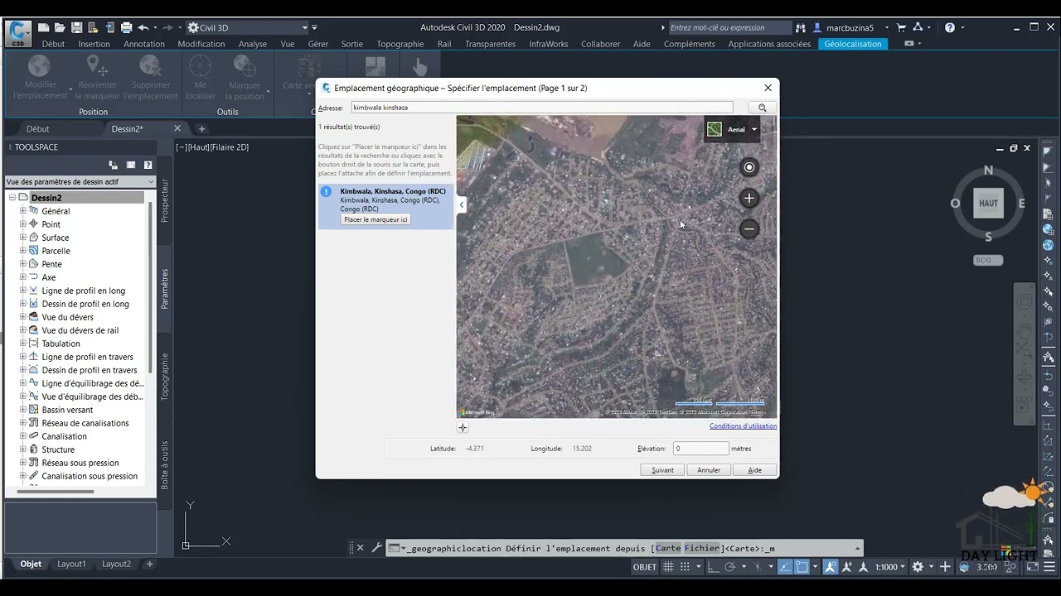Click the Me localiser ribbon tool
Screen dimensions: 1061x596
click(x=200, y=78)
